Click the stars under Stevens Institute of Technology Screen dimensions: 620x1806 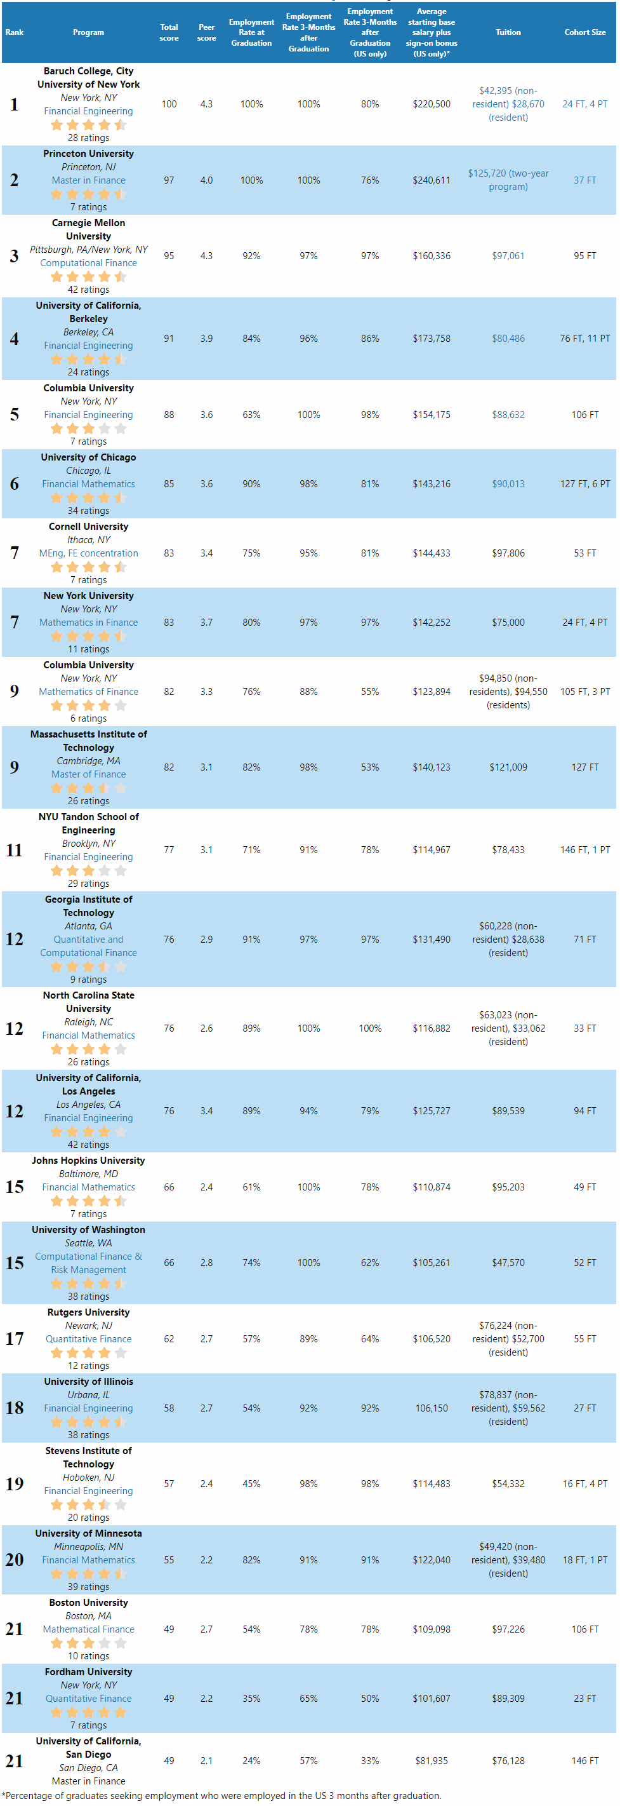pyautogui.click(x=88, y=1504)
